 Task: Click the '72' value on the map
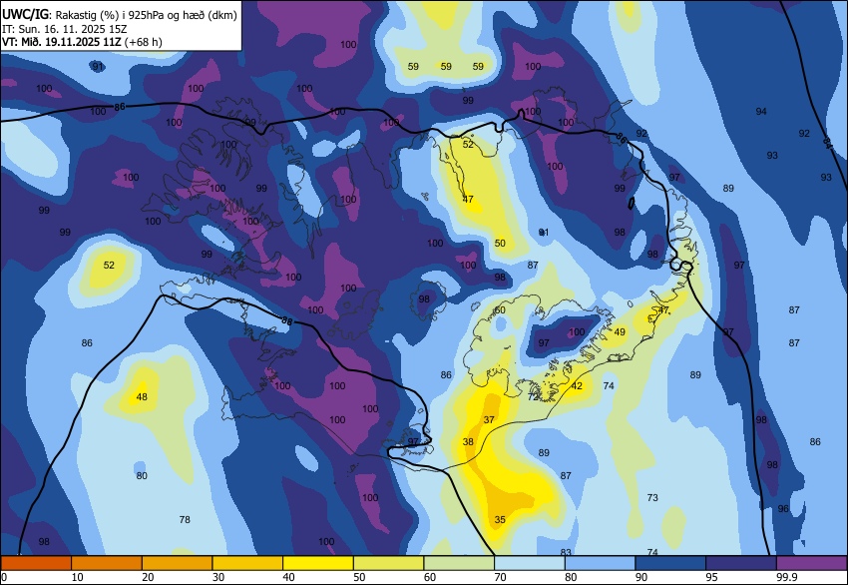click(x=533, y=397)
